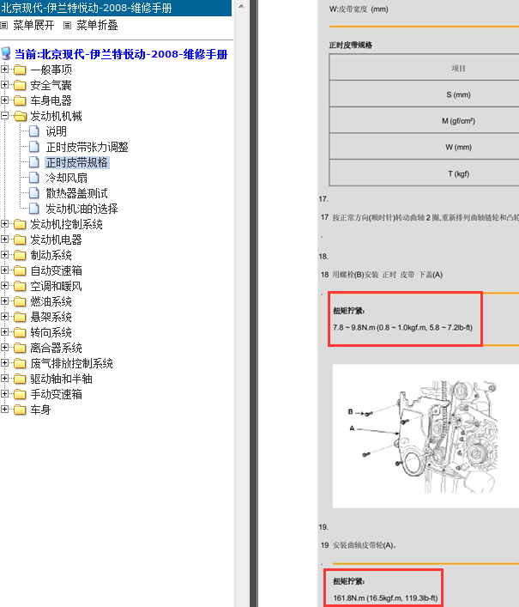Viewport: 519px width, 607px height.
Task: Expand the 一般事项 tree node
Action: pyautogui.click(x=4, y=70)
